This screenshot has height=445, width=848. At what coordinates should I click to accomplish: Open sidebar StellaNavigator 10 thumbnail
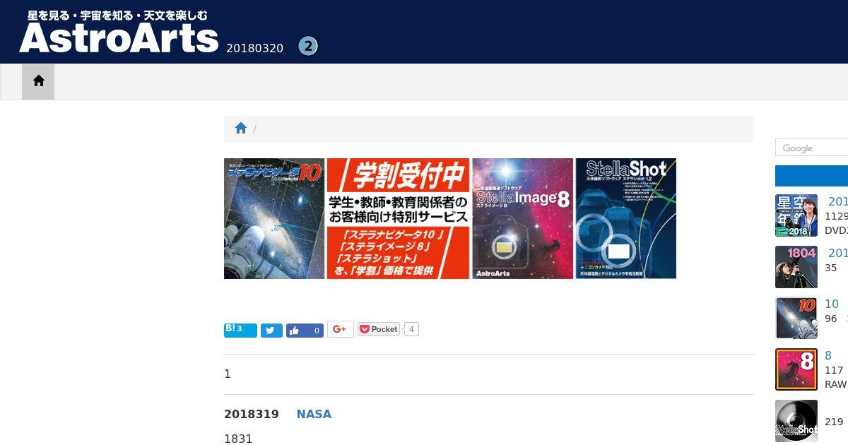[x=796, y=318]
